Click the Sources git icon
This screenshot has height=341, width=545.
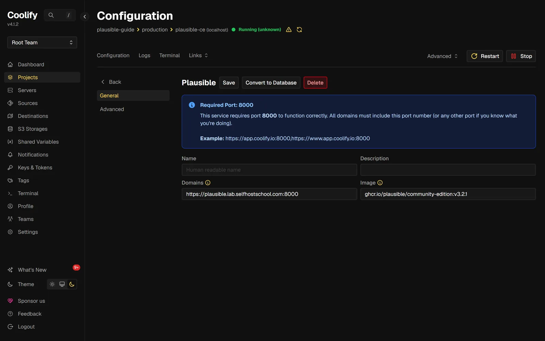[x=10, y=103]
